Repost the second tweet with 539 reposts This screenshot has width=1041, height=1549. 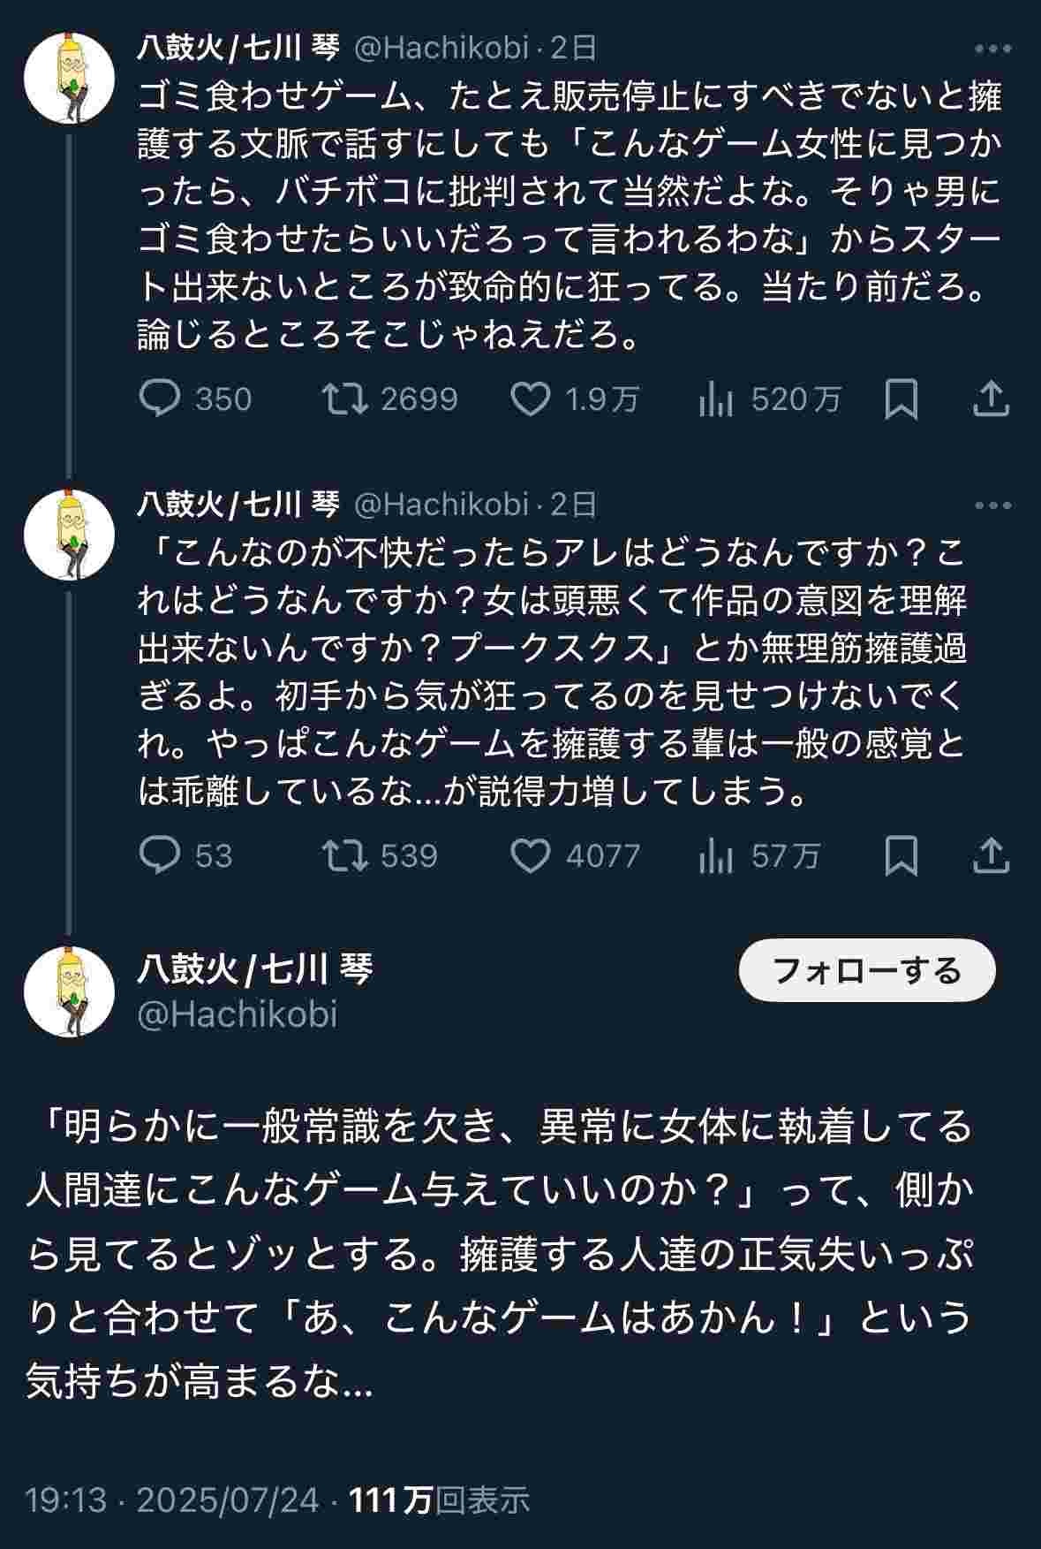click(x=344, y=855)
